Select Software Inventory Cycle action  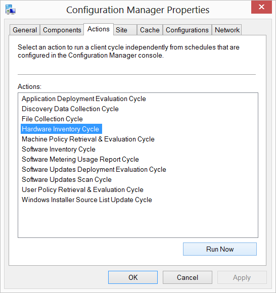[59, 149]
